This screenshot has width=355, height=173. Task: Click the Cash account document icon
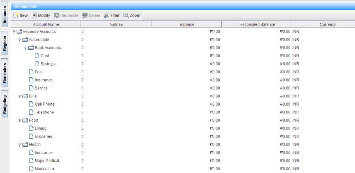[x=37, y=56]
